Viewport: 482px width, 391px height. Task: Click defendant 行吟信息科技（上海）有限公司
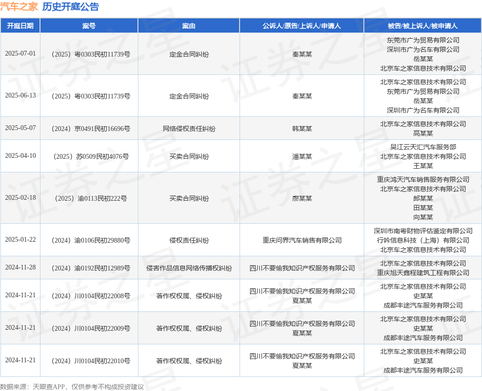click(423, 240)
